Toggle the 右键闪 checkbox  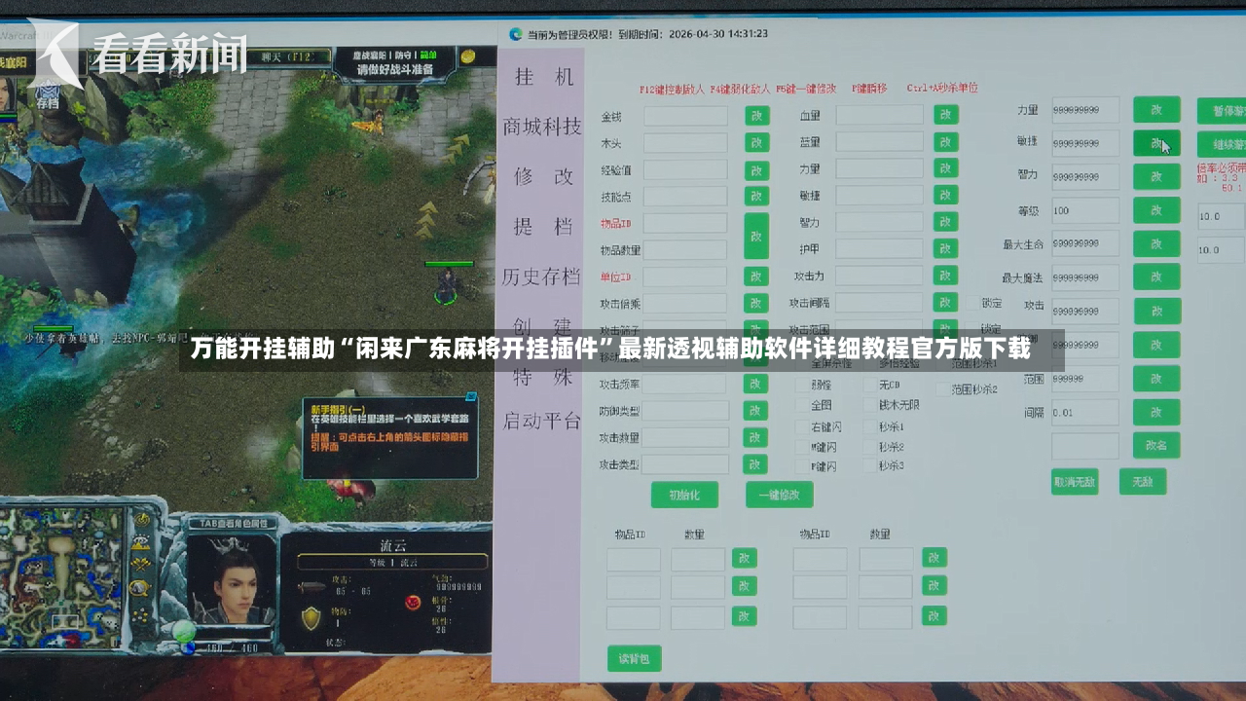point(801,426)
